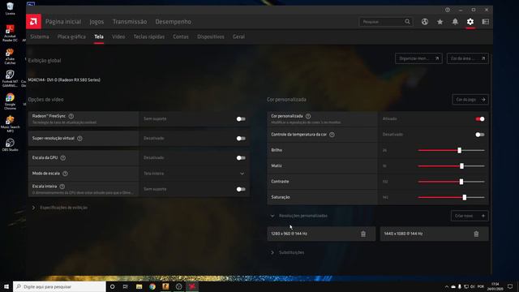Click help icon next to Controle da temperatura da cor
The height and width of the screenshot is (292, 519).
[x=332, y=135]
